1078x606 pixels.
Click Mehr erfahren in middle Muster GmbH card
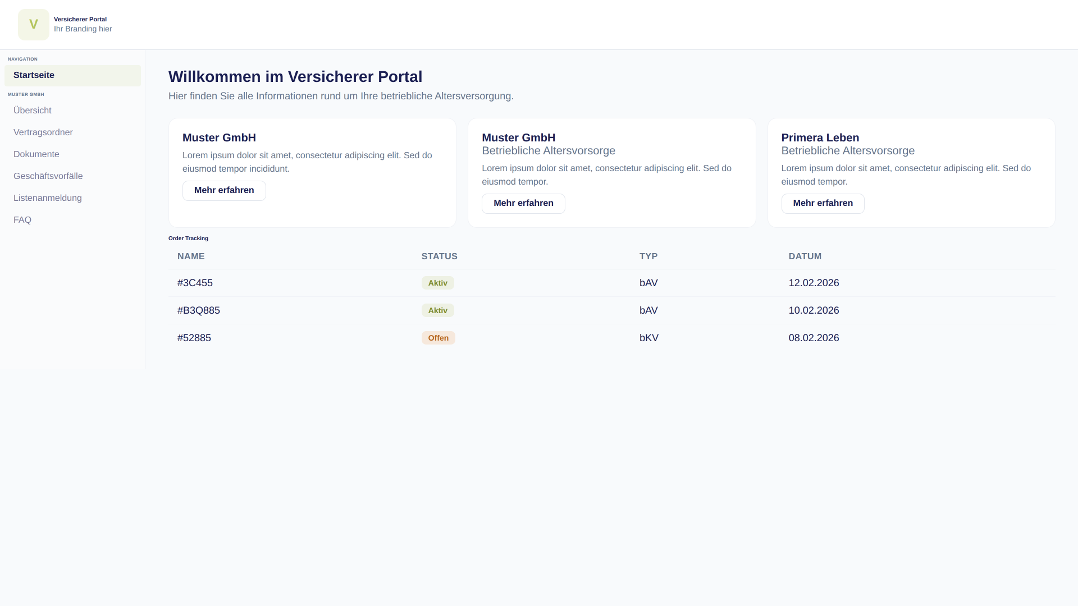(x=523, y=203)
